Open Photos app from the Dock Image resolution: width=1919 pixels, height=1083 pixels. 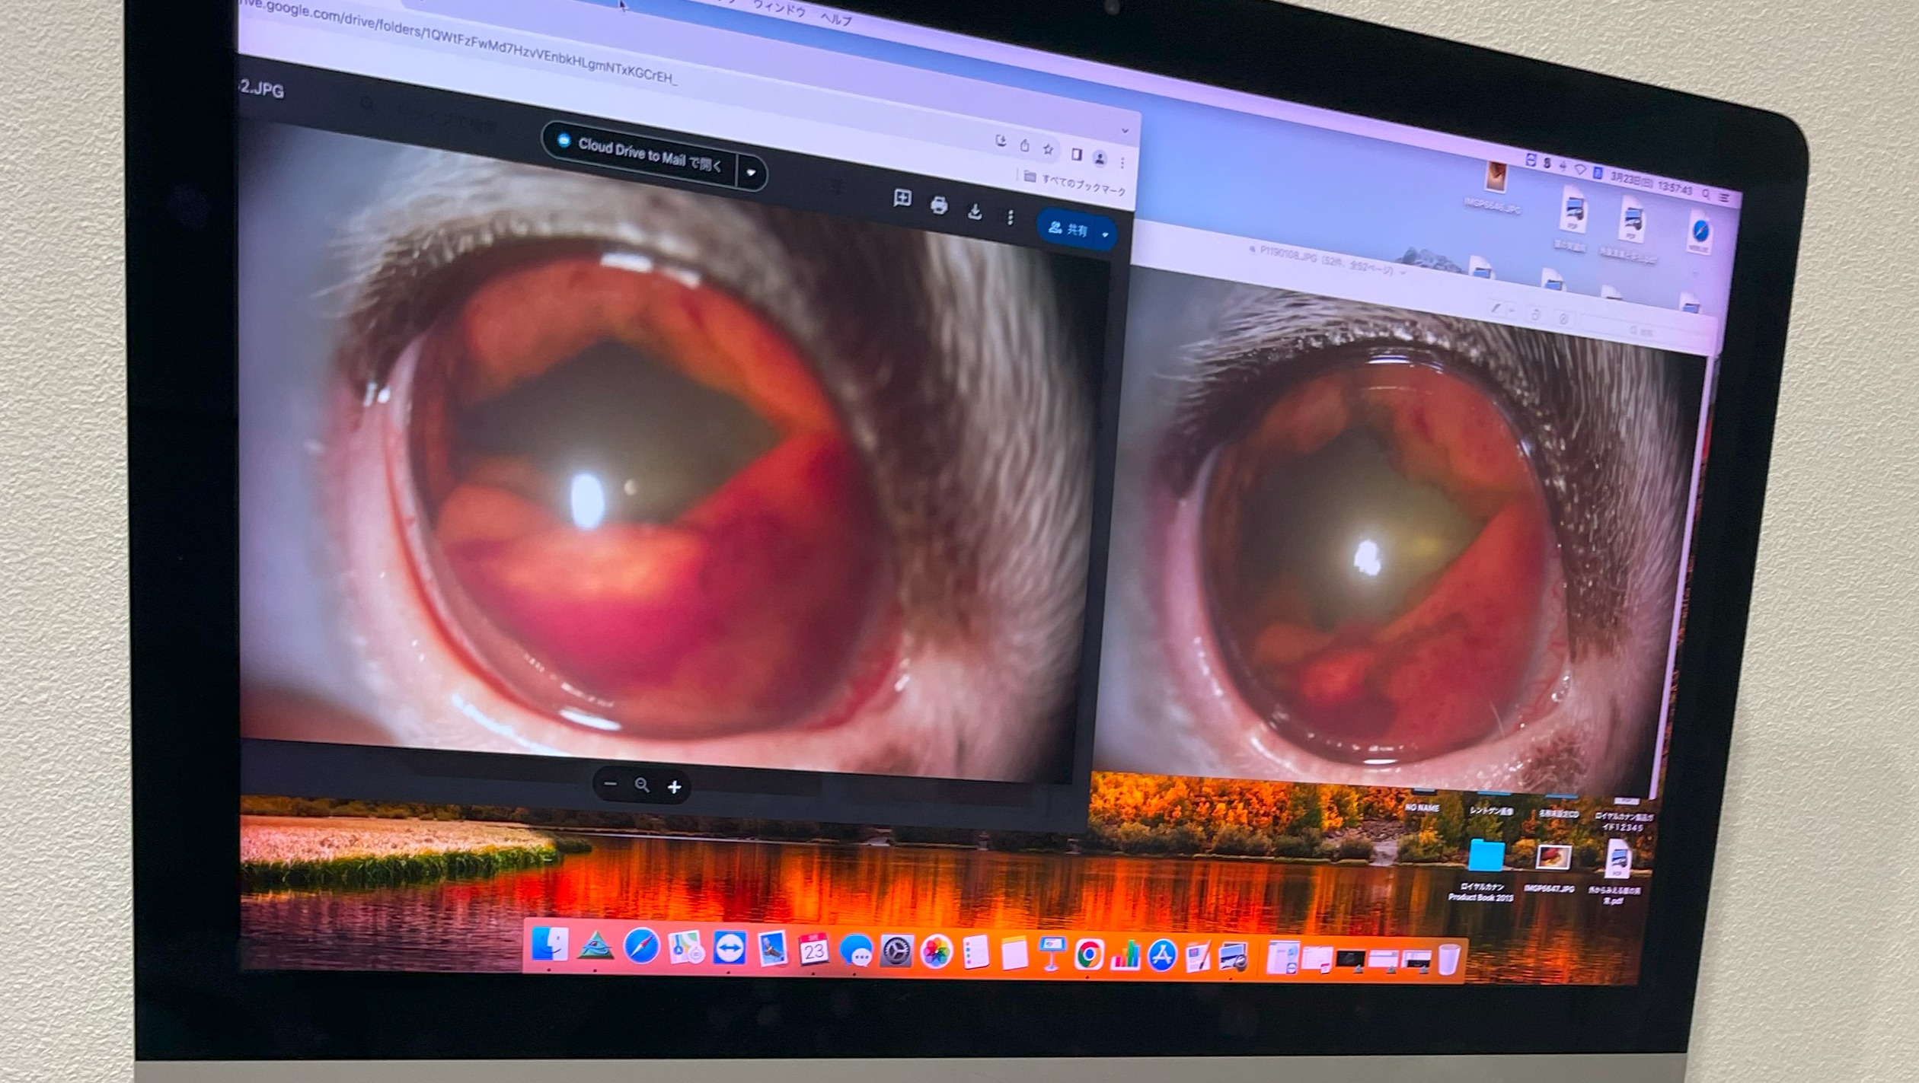[x=937, y=953]
